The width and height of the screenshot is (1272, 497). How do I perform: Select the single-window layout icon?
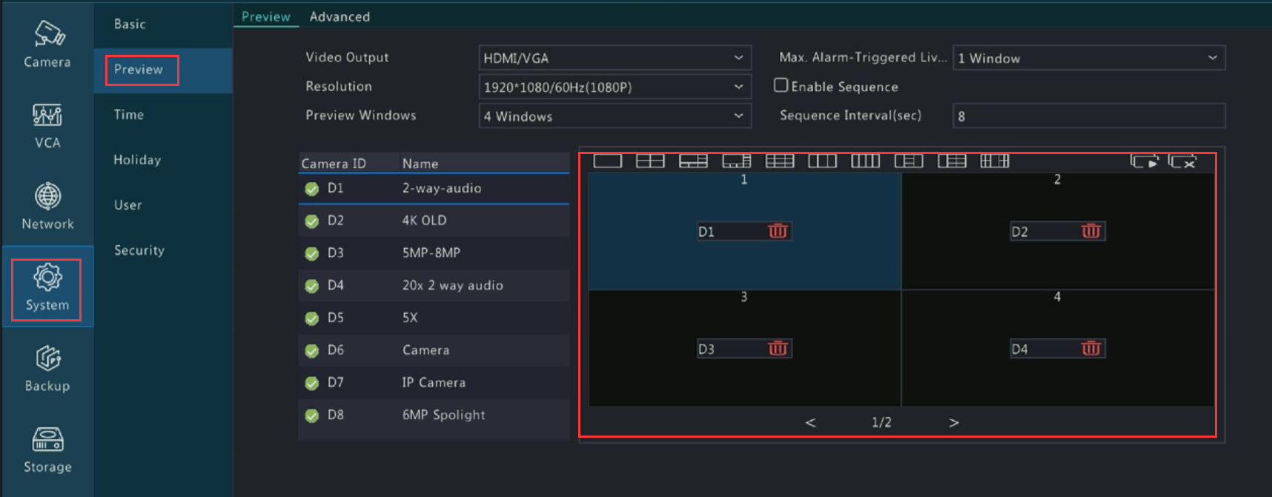(607, 161)
